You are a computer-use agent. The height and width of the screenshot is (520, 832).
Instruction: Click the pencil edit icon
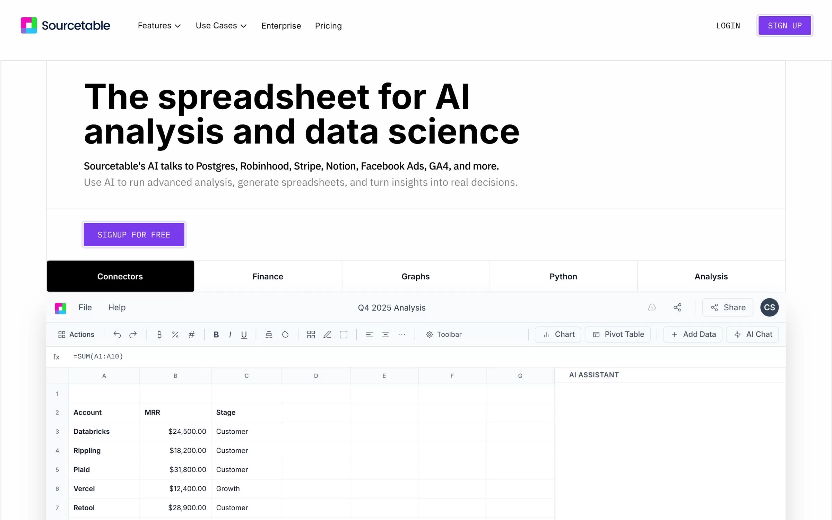[x=327, y=335]
